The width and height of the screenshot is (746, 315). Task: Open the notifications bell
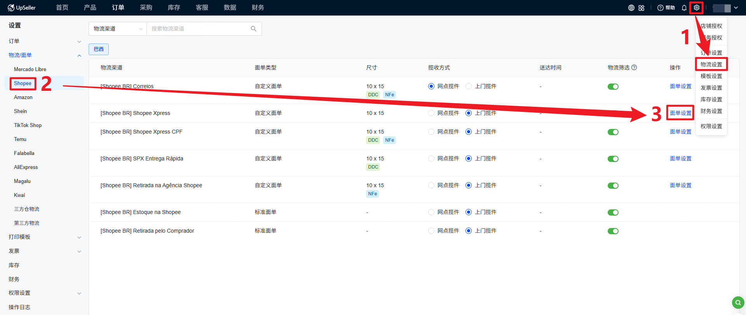pos(684,8)
